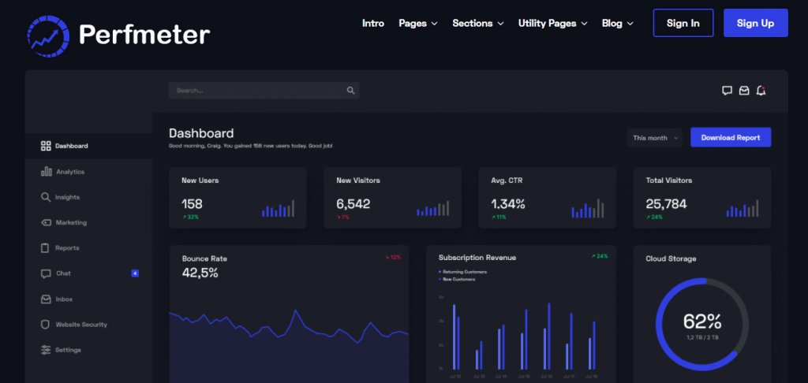Click the Perfmeter logo icon

47,34
